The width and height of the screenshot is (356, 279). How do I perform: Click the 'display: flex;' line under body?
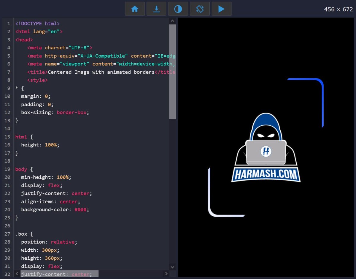[42, 185]
